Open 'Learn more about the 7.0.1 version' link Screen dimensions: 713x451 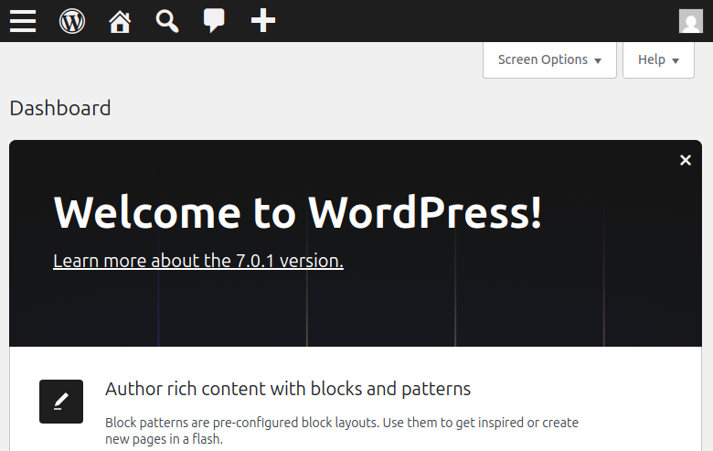198,261
